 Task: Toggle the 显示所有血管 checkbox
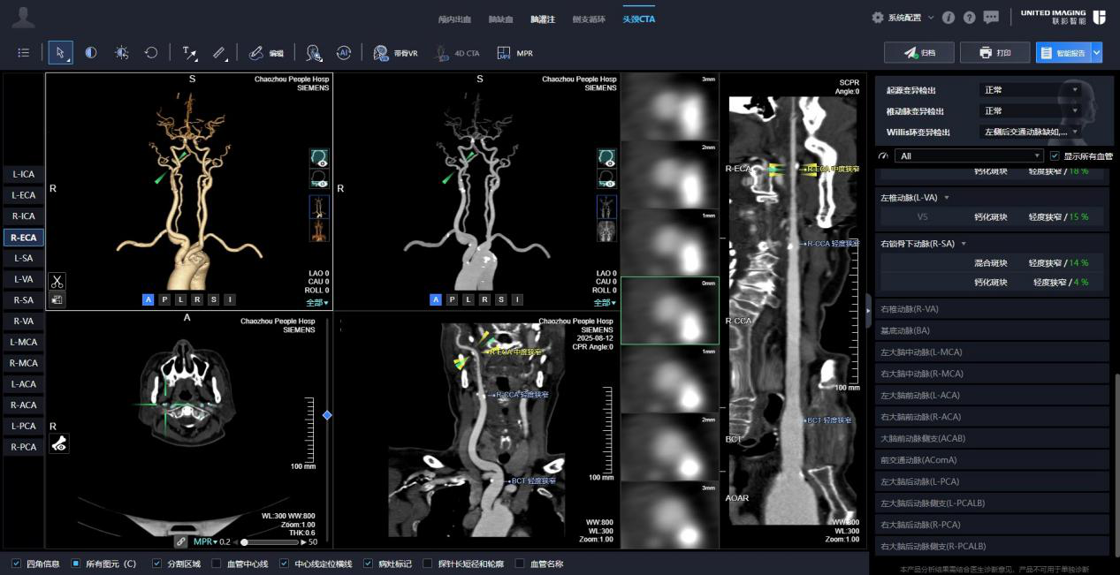click(x=1055, y=156)
